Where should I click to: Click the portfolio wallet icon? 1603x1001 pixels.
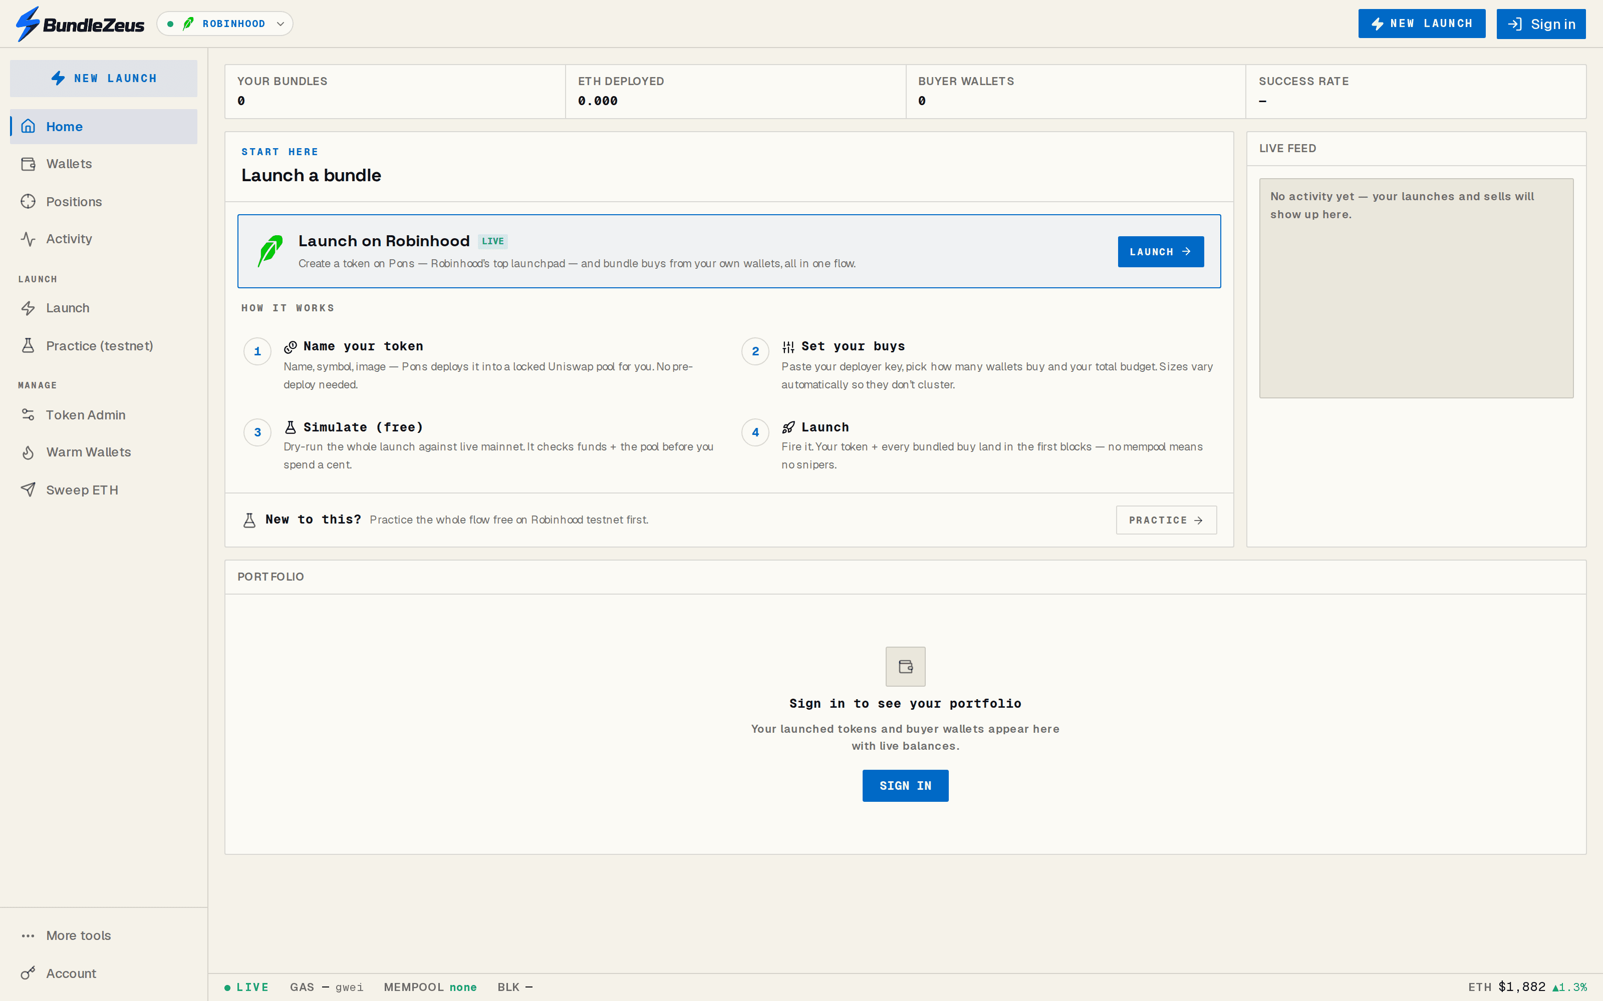tap(905, 667)
